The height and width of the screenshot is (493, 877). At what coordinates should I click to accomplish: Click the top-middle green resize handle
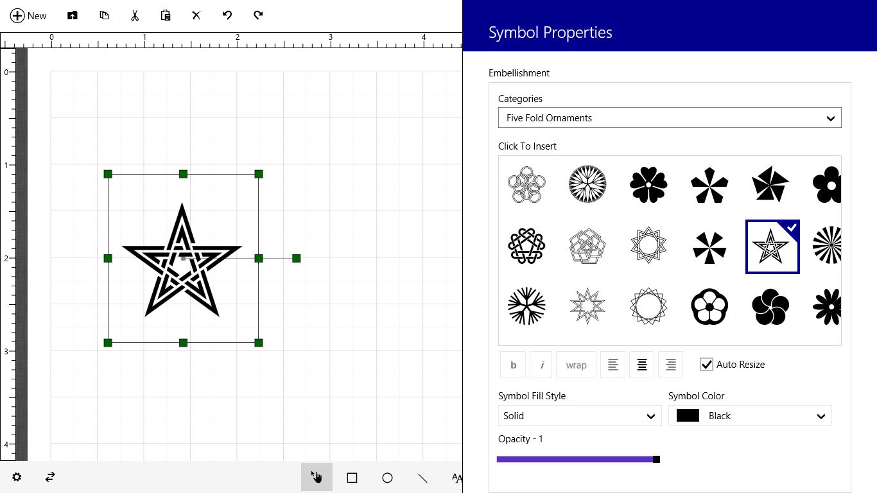point(183,174)
